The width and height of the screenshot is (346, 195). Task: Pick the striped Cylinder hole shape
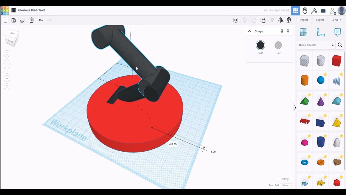[x=321, y=61]
